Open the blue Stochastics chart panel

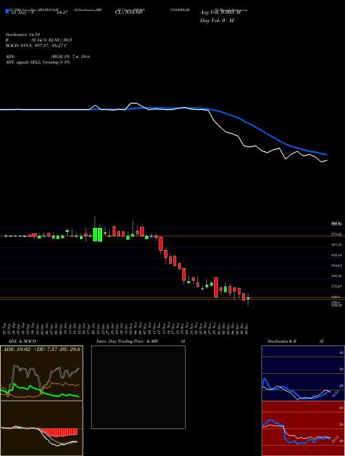coord(303,373)
